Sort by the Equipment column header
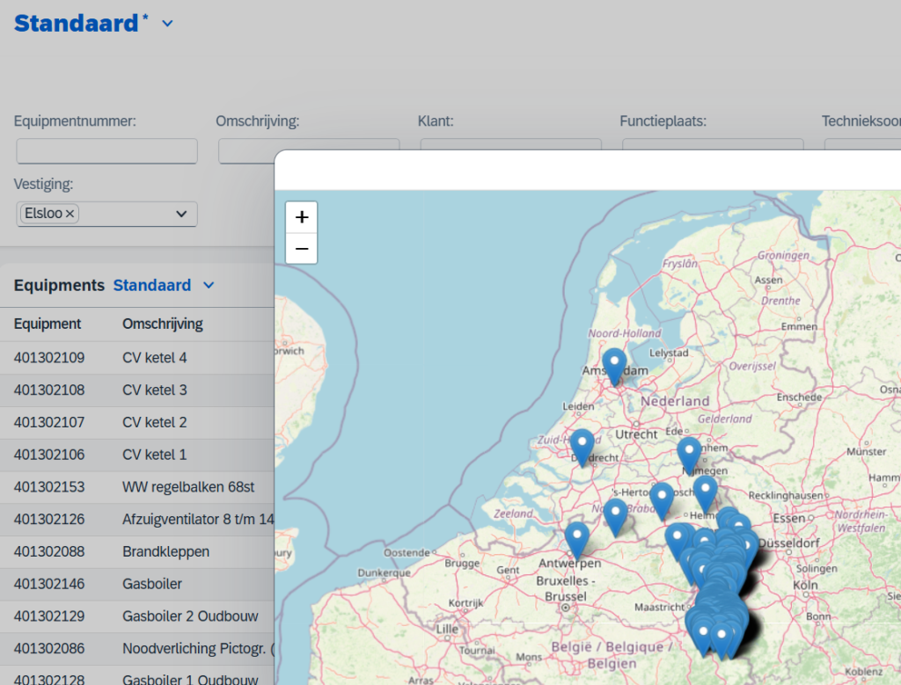The height and width of the screenshot is (685, 901). (x=48, y=324)
